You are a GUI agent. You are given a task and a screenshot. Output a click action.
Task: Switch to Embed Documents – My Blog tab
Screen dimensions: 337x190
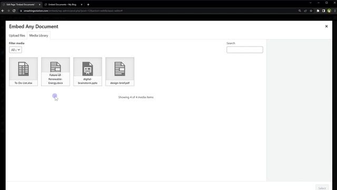point(62,5)
